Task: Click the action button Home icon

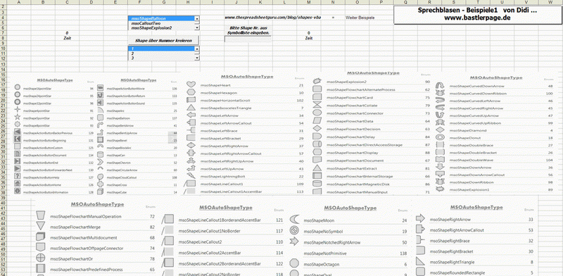Action: coord(17,184)
